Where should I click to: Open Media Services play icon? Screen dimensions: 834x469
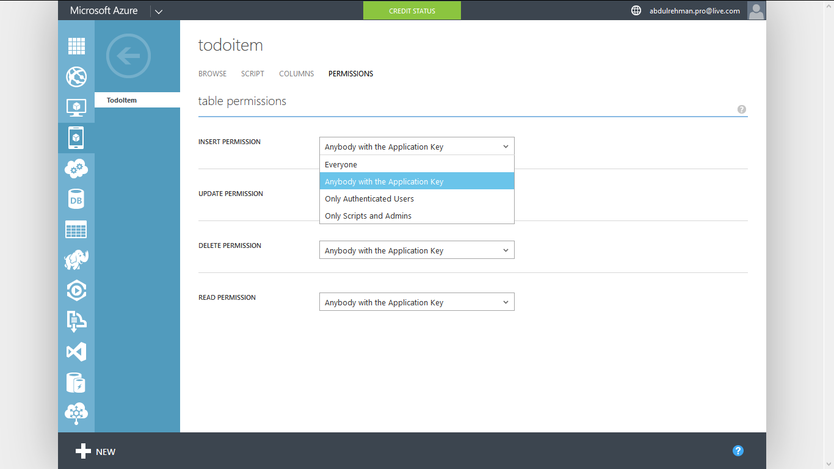(x=76, y=291)
